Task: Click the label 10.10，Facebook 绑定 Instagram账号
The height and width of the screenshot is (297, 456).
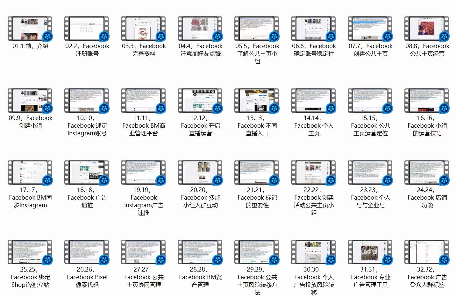Action: (87, 126)
